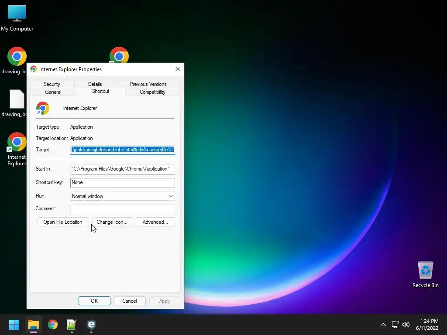447x335 pixels.
Task: Switch to the Compatibility tab
Action: coord(152,92)
